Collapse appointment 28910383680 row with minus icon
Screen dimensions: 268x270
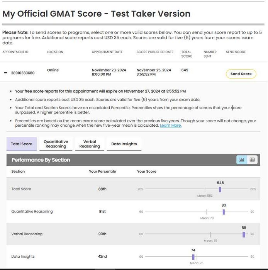pos(5,73)
